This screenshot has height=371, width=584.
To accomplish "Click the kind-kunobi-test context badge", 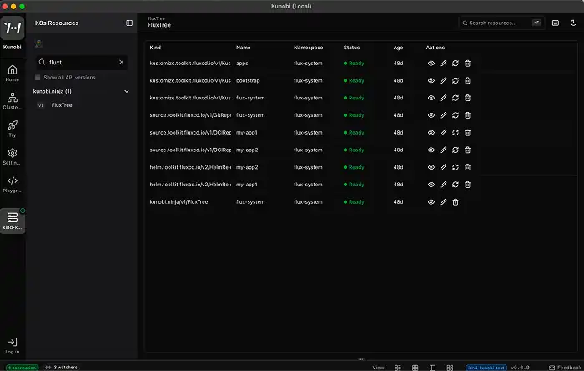I will [486, 368].
